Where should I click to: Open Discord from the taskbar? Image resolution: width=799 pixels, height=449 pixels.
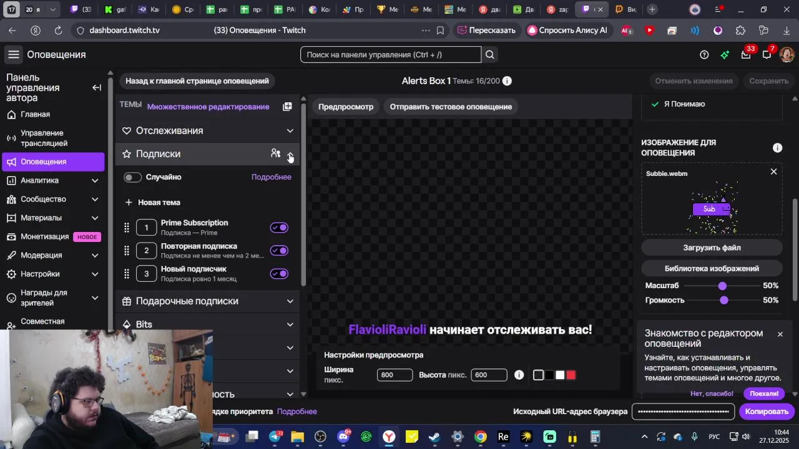click(x=343, y=437)
